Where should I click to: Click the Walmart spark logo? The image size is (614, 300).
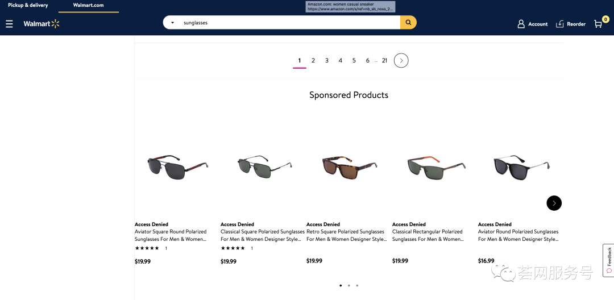coord(55,24)
